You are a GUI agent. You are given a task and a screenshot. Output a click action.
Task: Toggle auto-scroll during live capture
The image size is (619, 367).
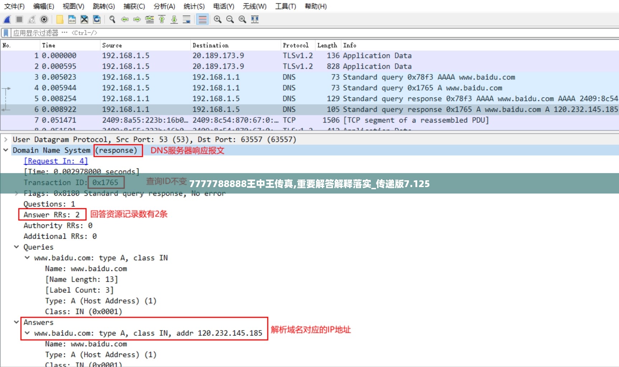[x=186, y=19]
